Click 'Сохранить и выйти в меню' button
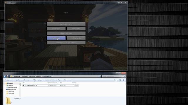This screenshot has width=188, height=105. (x=66, y=43)
